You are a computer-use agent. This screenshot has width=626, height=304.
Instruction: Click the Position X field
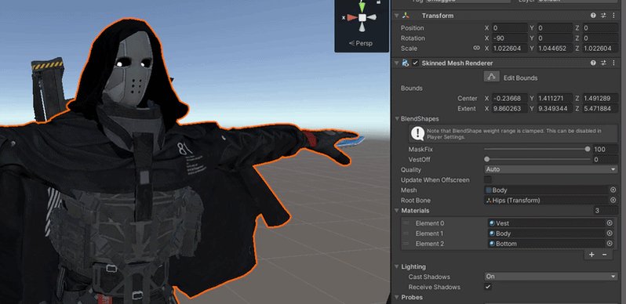pos(509,28)
